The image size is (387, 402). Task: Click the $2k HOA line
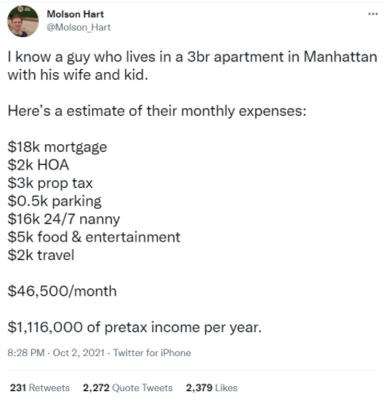[x=38, y=165]
